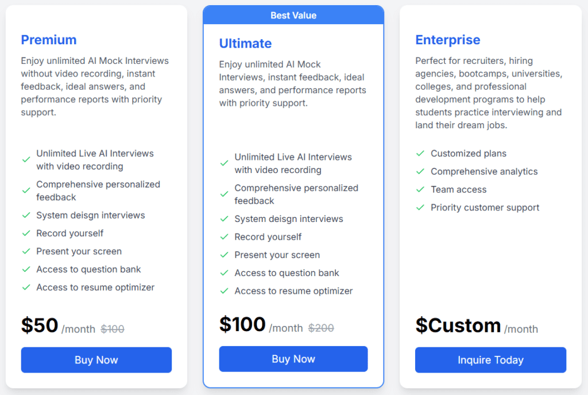This screenshot has width=588, height=395.
Task: Click the checkmark beside Priority customer support
Action: click(x=420, y=208)
